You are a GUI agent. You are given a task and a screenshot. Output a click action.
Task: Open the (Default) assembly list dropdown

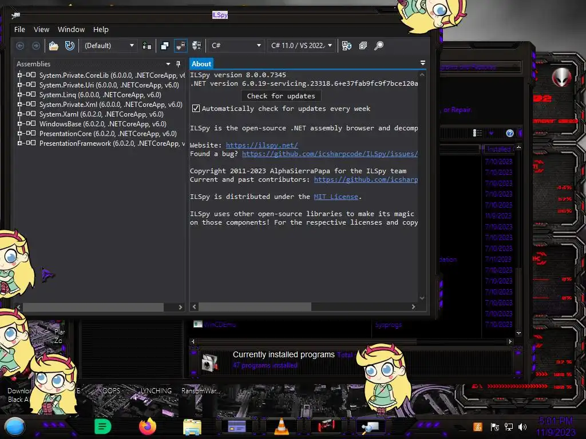click(109, 46)
